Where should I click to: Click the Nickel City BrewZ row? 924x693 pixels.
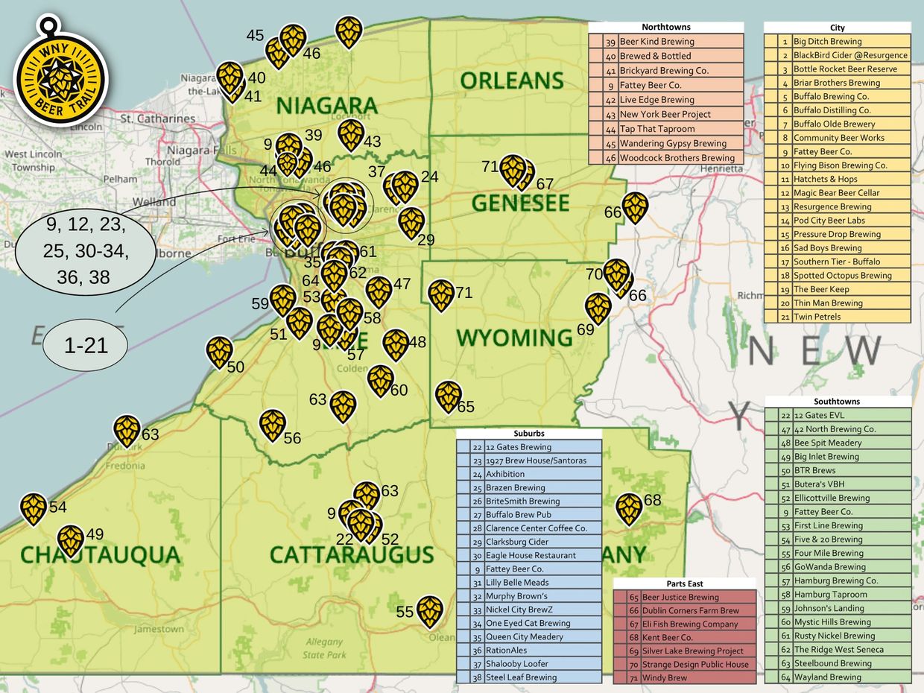click(x=529, y=610)
